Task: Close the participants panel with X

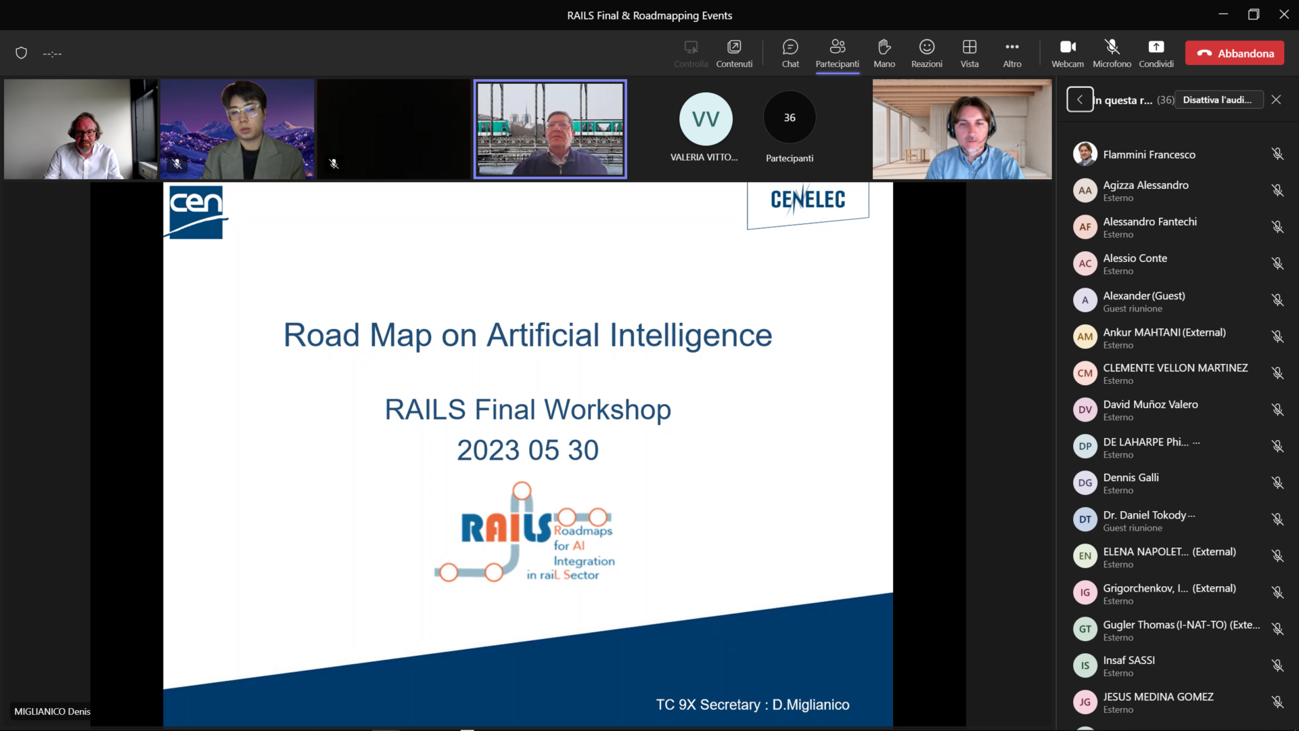Action: tap(1276, 99)
